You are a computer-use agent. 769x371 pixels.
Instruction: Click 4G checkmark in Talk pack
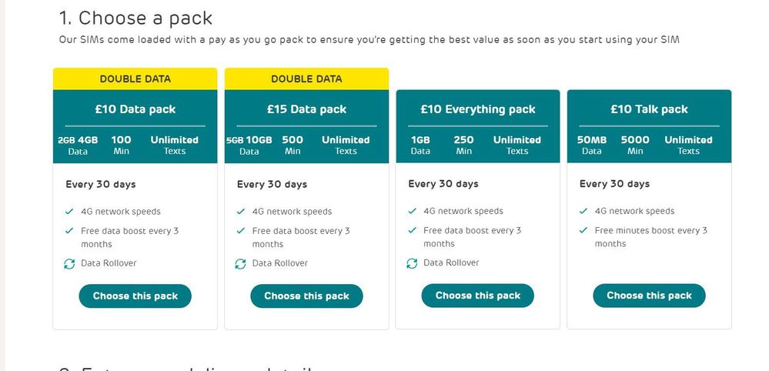coord(583,211)
